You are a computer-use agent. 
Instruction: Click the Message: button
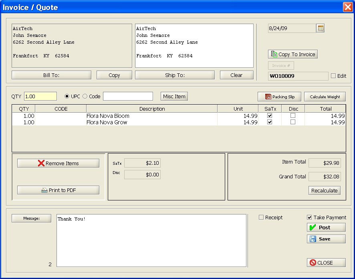tap(32, 218)
